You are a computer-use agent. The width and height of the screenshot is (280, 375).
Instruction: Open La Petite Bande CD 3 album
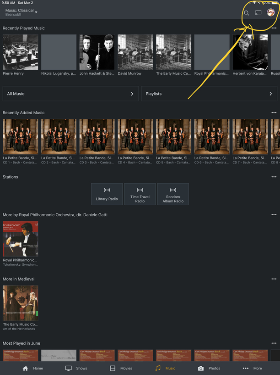(x=97, y=137)
